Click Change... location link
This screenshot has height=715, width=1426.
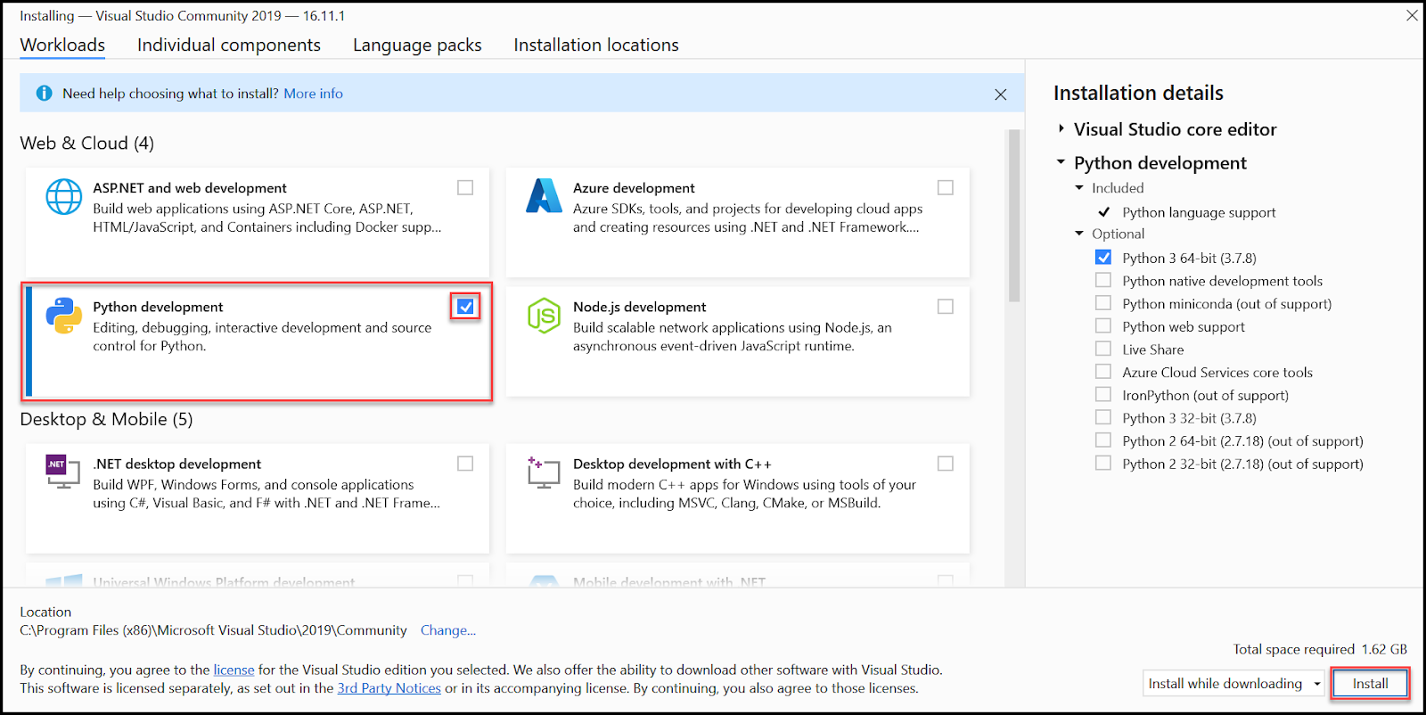point(448,630)
